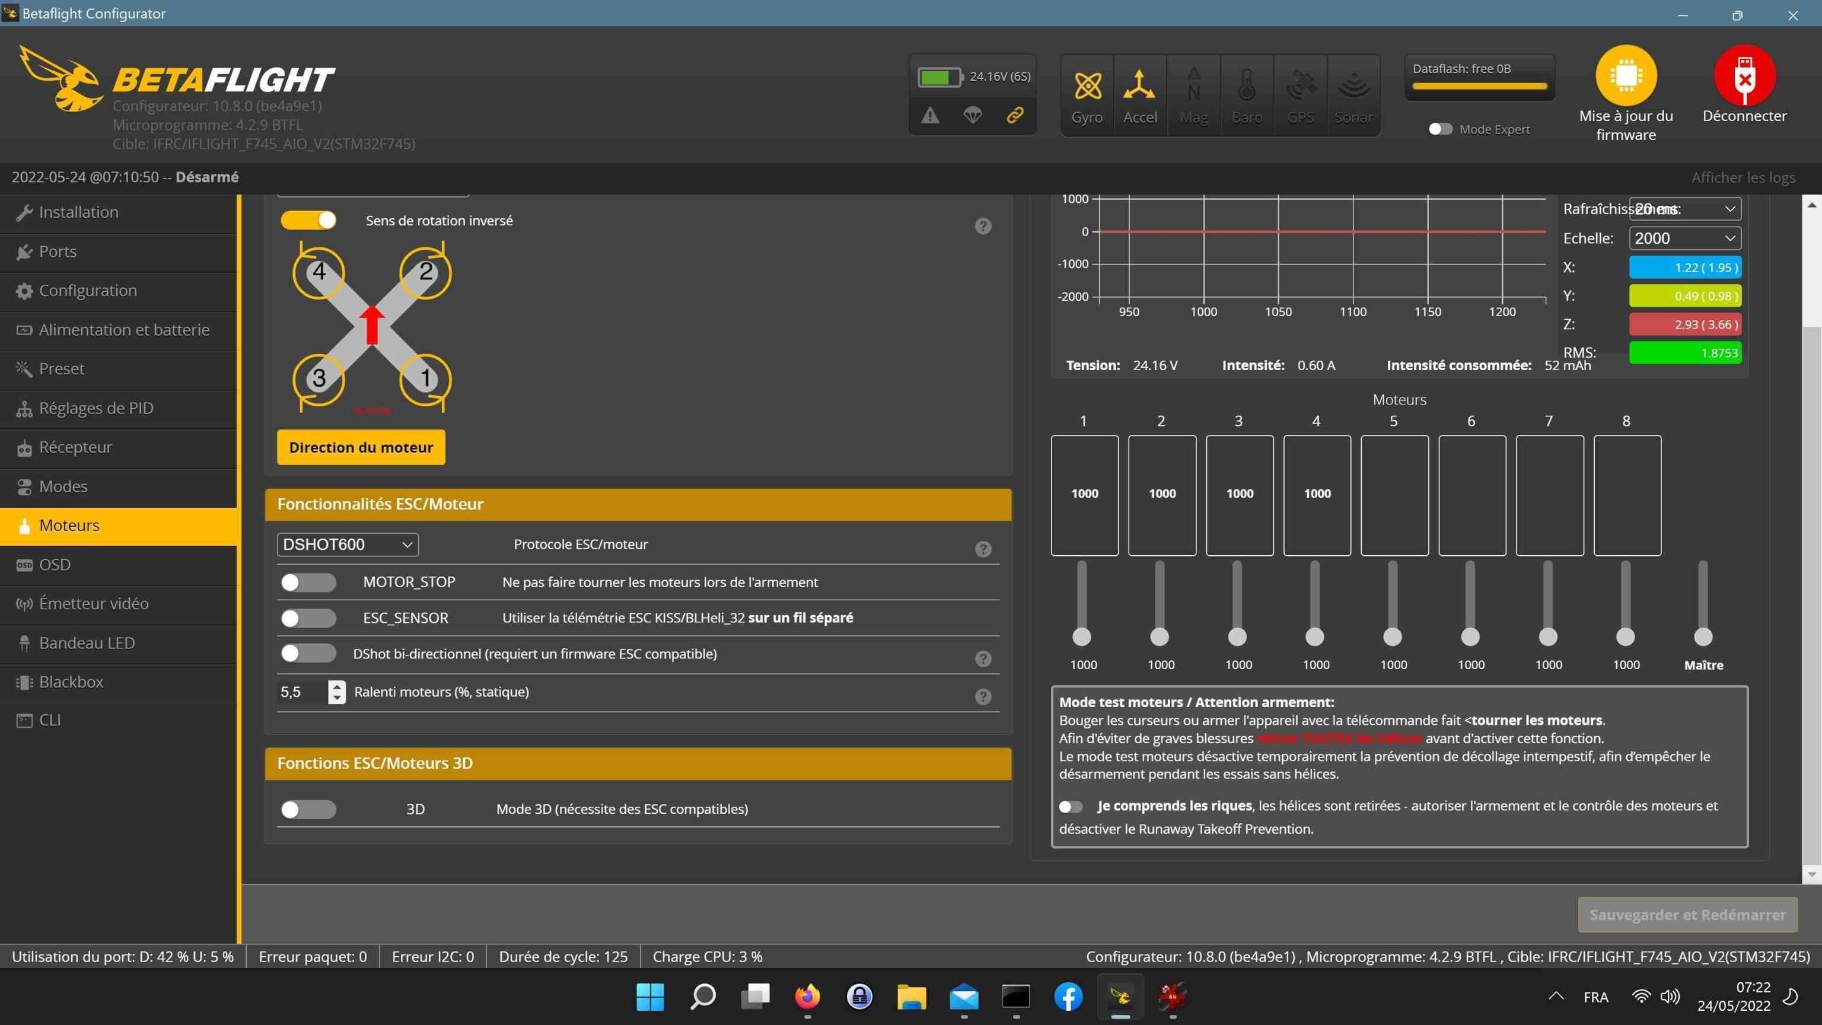Click the Accel sensor icon
The width and height of the screenshot is (1822, 1025).
click(1139, 86)
